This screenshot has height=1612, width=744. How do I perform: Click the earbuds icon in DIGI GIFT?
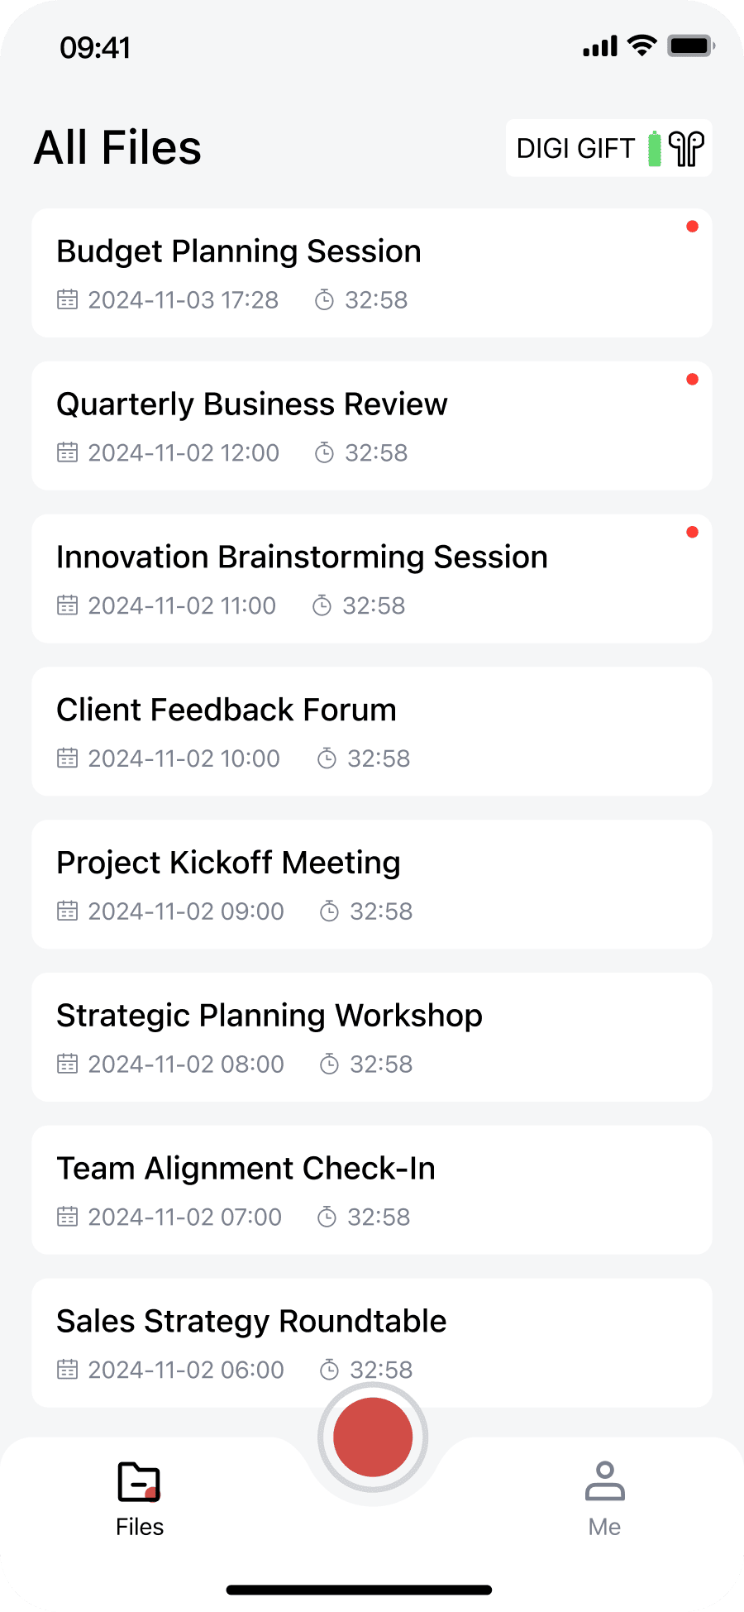686,149
